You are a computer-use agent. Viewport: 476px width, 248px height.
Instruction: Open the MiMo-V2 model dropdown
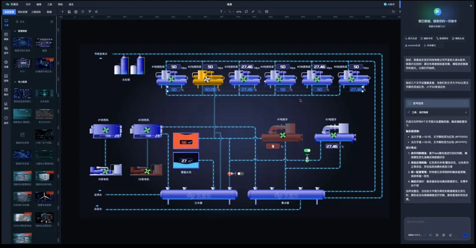417,235
